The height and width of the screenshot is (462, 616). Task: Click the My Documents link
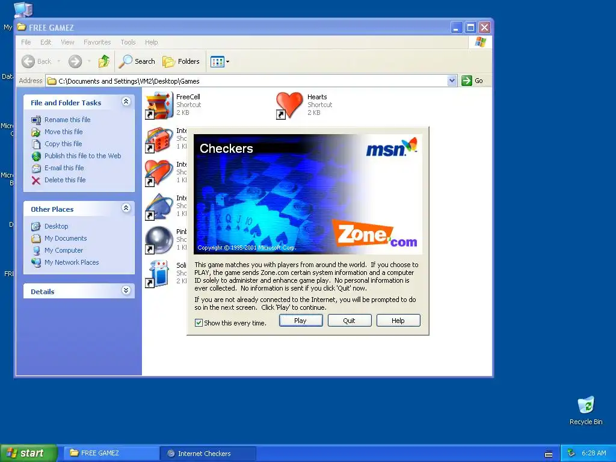pos(66,238)
